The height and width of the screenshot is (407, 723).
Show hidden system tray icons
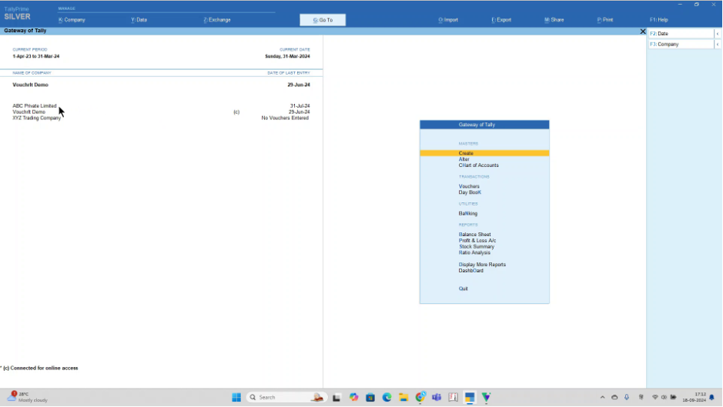[x=602, y=397]
